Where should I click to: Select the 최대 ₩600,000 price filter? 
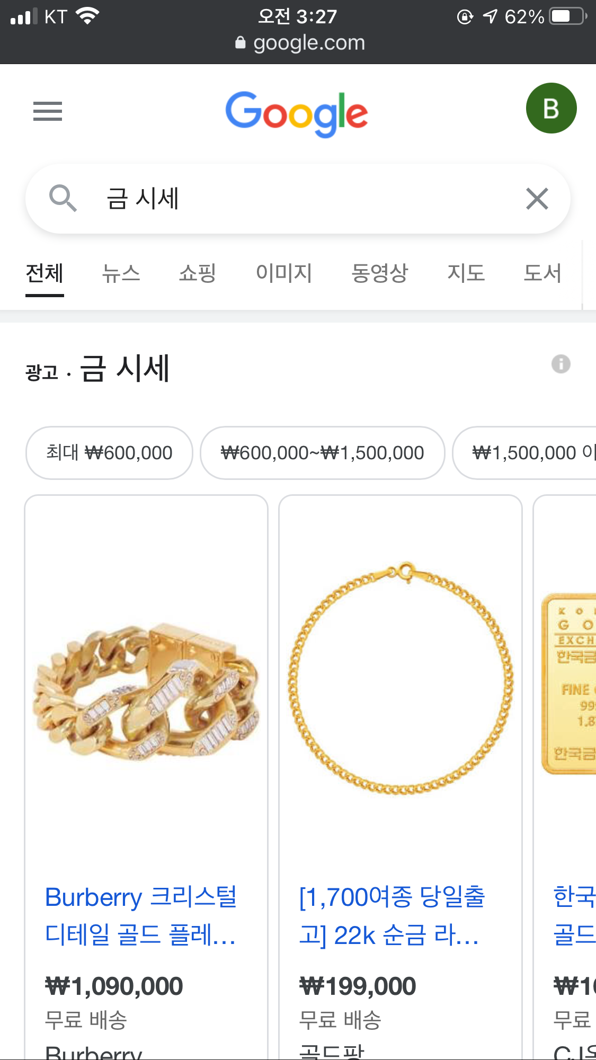pos(109,453)
